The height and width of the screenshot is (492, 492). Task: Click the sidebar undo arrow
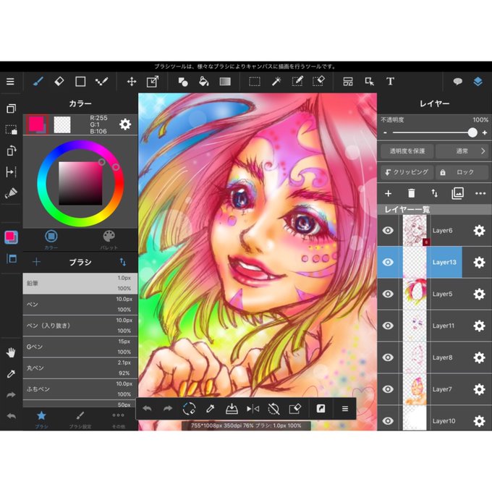point(11,416)
